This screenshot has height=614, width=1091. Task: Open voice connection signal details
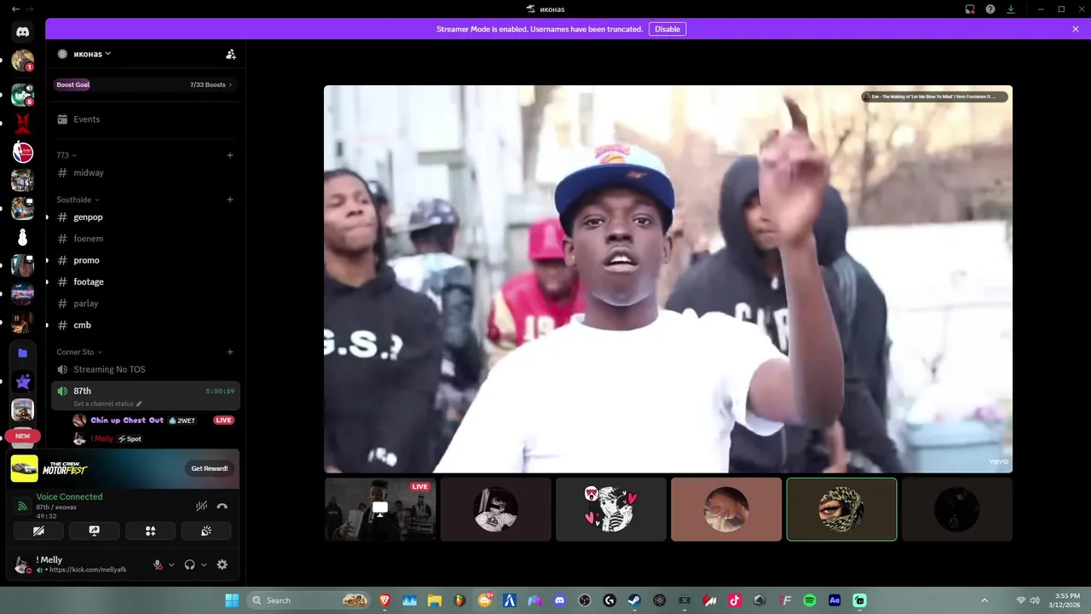point(23,506)
